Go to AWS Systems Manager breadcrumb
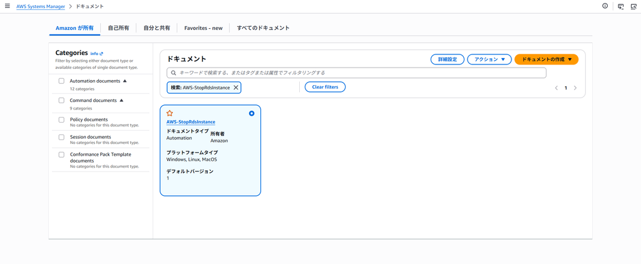 [41, 6]
